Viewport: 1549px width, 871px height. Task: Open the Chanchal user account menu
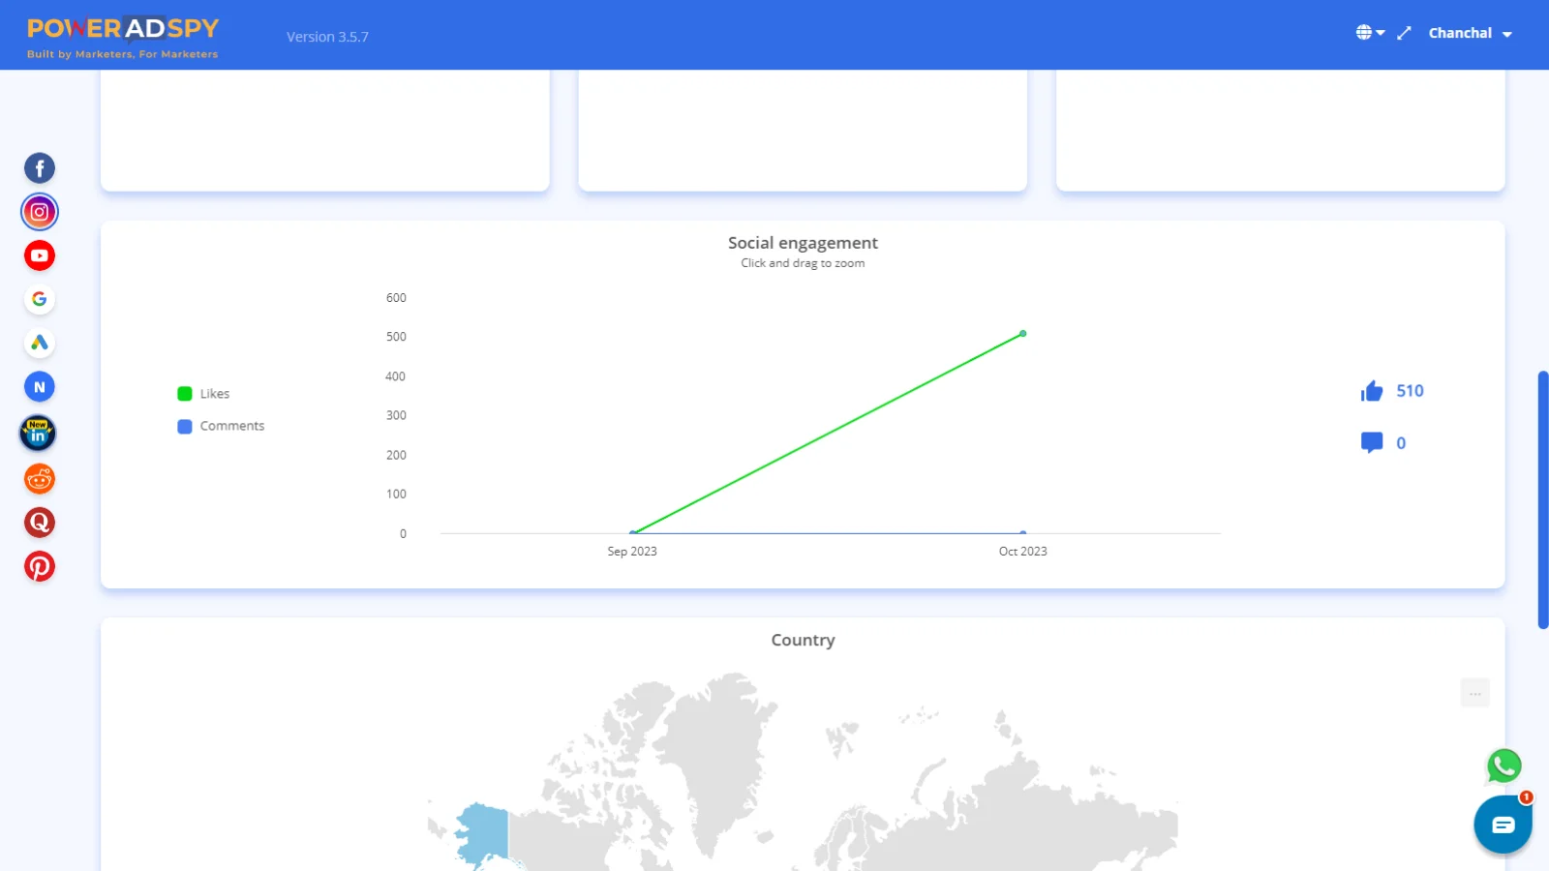pos(1470,33)
